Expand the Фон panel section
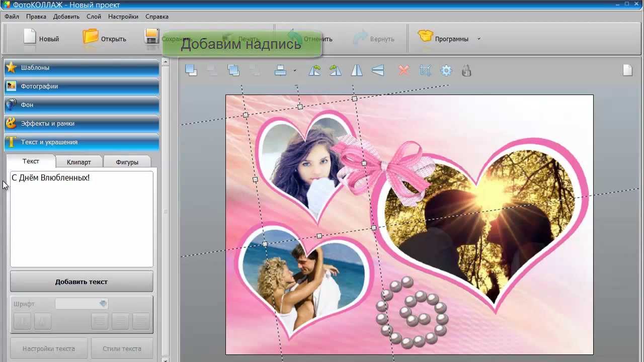This screenshot has width=644, height=362. pyautogui.click(x=82, y=105)
